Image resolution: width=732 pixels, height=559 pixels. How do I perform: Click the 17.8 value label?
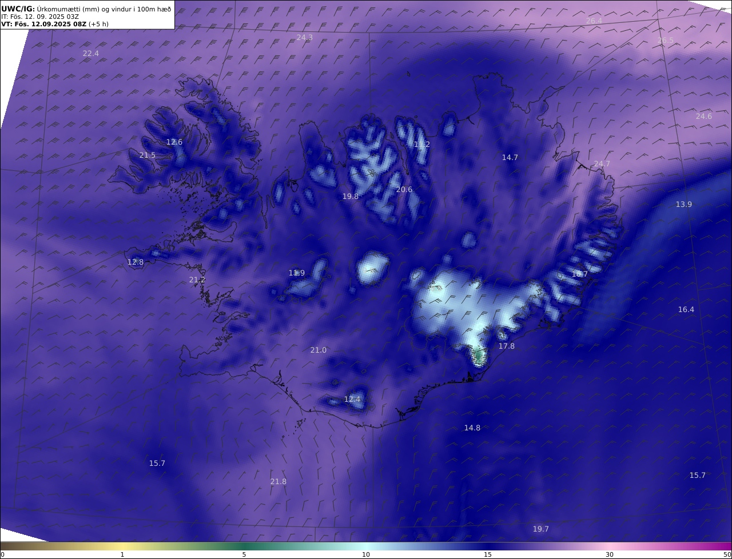tap(507, 346)
